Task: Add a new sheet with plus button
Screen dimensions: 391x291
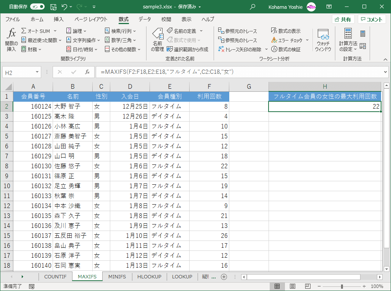Action: [x=224, y=277]
